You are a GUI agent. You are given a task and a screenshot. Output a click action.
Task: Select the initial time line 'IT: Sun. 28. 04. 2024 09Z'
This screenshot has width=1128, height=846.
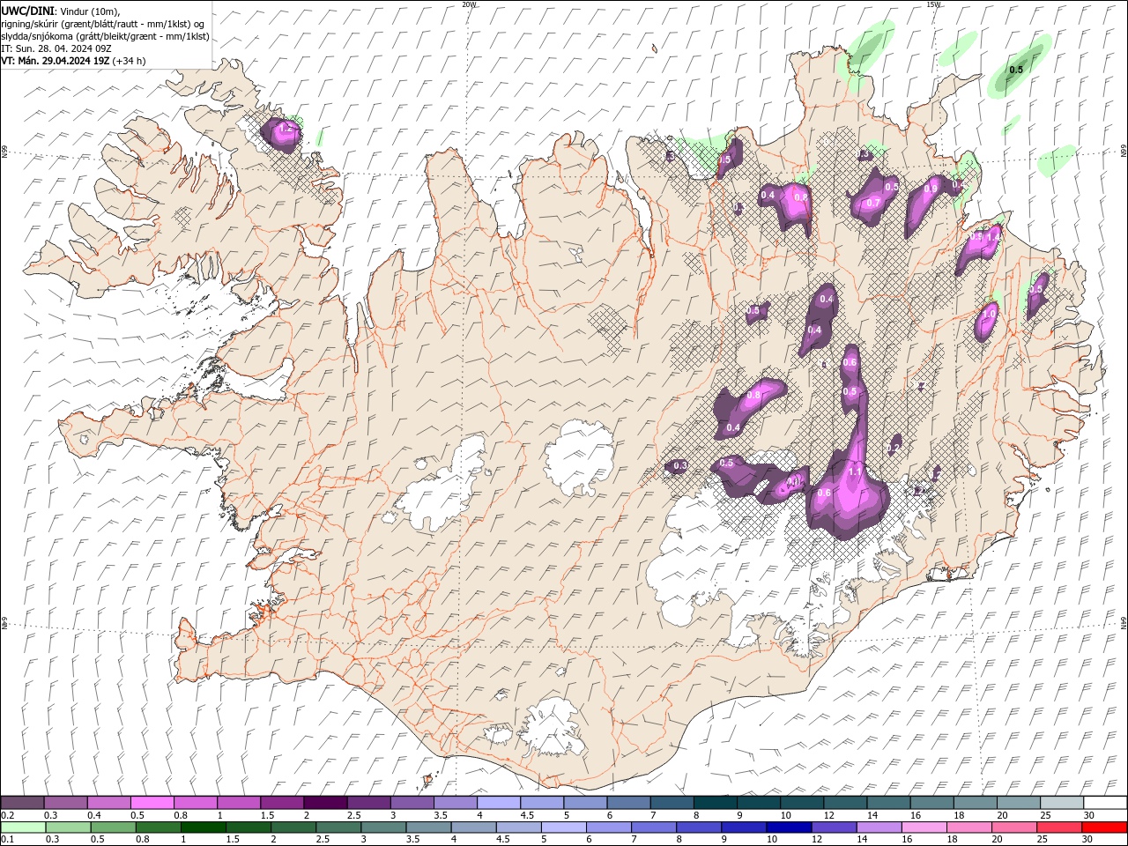pyautogui.click(x=56, y=48)
